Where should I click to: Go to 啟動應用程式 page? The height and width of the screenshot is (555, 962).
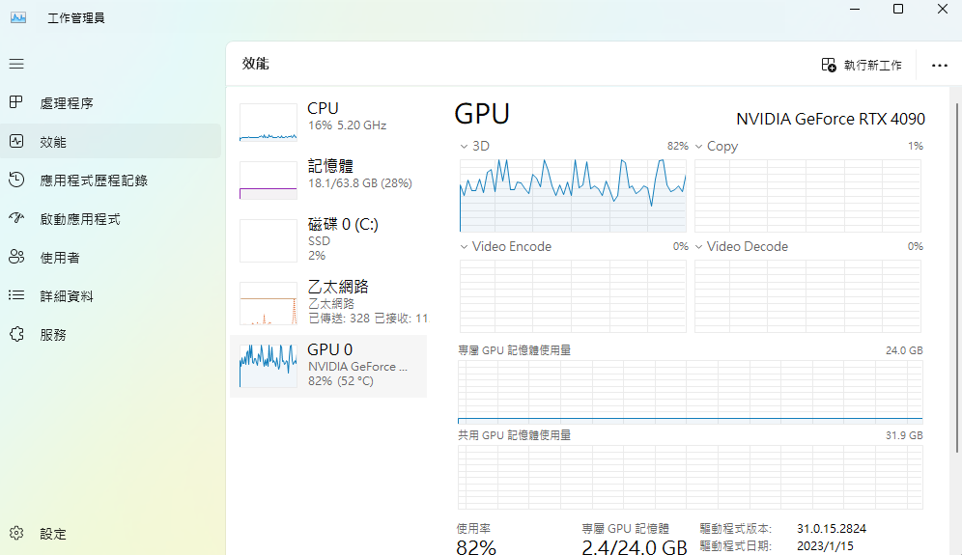110,219
